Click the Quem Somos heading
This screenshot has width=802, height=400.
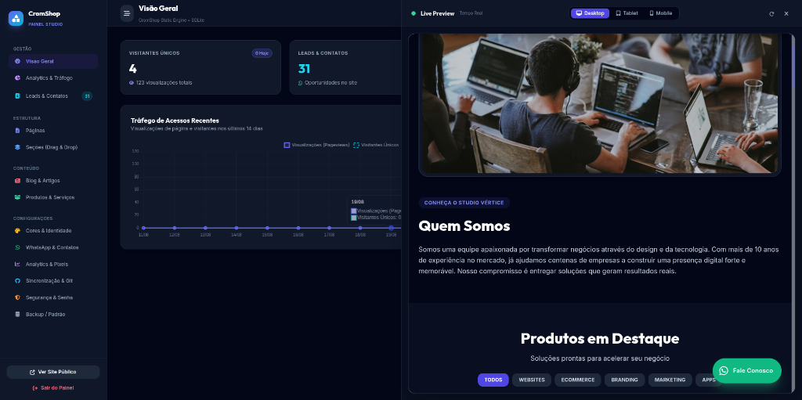click(x=464, y=225)
